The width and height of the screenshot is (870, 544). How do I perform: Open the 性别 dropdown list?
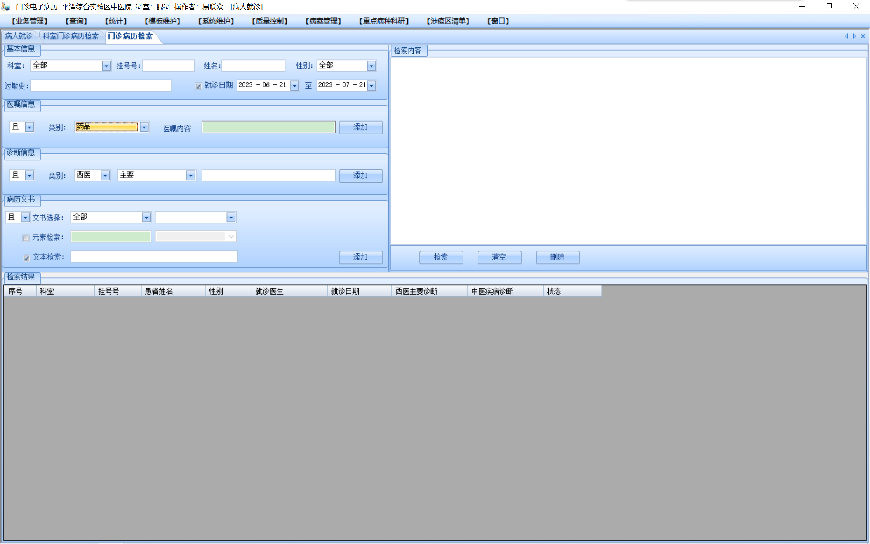(371, 66)
